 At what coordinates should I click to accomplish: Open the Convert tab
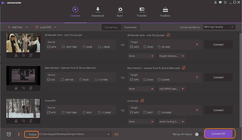tap(75, 12)
